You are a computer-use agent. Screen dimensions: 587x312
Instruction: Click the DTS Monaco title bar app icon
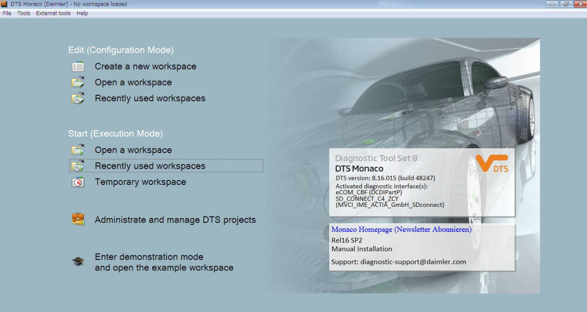coord(4,4)
